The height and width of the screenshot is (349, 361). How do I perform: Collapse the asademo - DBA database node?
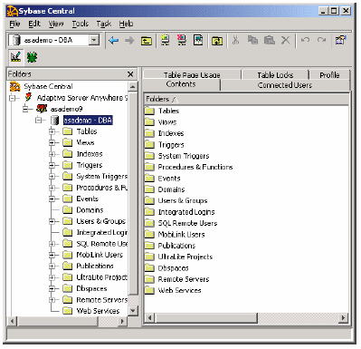(x=38, y=121)
